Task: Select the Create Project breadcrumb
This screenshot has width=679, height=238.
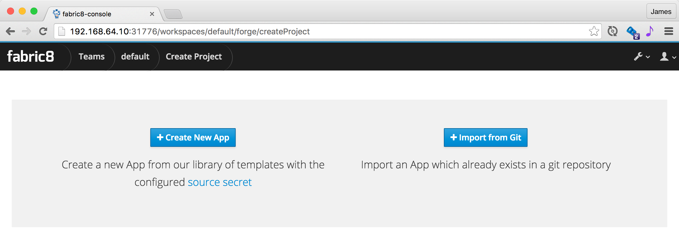Action: [x=194, y=57]
